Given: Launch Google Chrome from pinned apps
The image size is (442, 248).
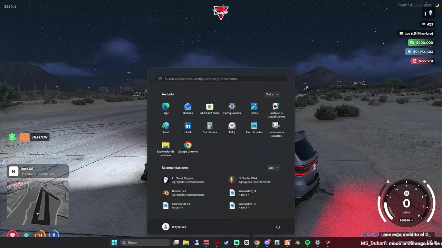Looking at the screenshot, I should [x=188, y=147].
